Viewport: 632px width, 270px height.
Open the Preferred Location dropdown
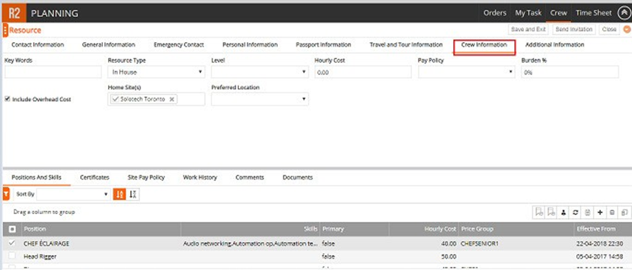pyautogui.click(x=259, y=99)
